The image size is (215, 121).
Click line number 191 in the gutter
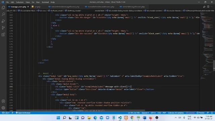click(x=11, y=87)
